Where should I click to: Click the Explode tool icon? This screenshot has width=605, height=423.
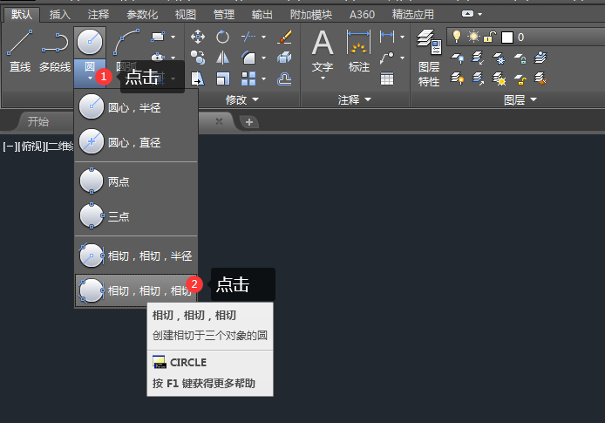coord(284,58)
